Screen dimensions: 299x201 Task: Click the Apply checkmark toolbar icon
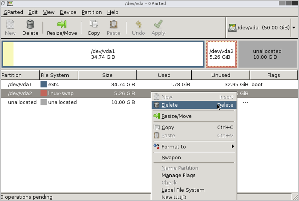coord(158,24)
